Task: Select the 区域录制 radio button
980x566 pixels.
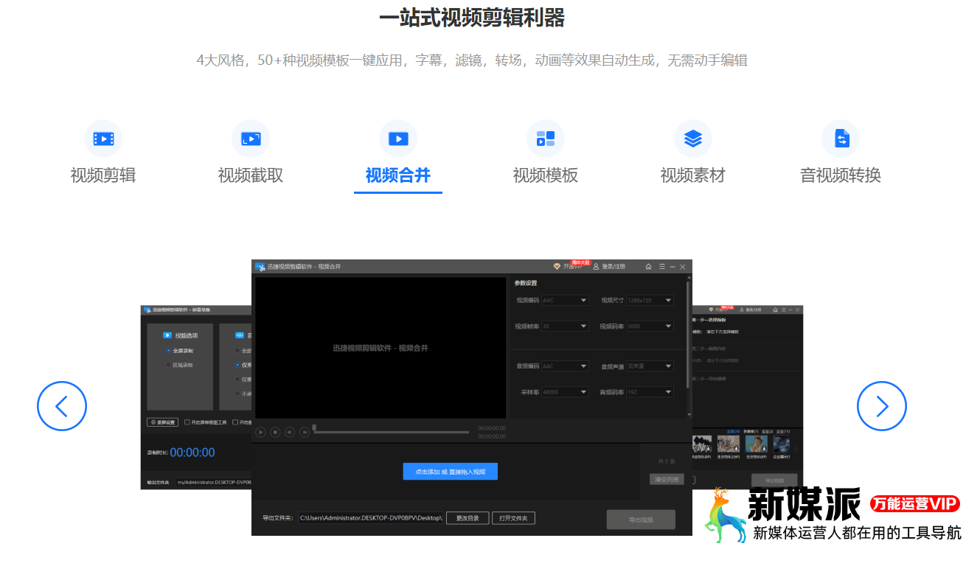Action: pos(168,365)
